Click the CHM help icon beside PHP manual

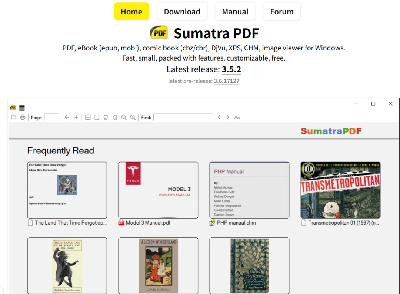click(212, 223)
